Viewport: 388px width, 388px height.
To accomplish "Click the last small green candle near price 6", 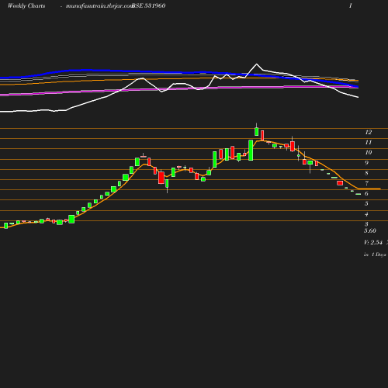I will pyautogui.click(x=359, y=194).
